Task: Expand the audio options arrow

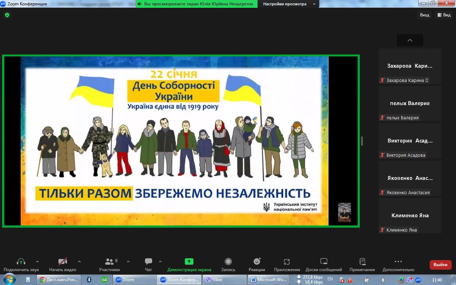Action: pos(37,261)
